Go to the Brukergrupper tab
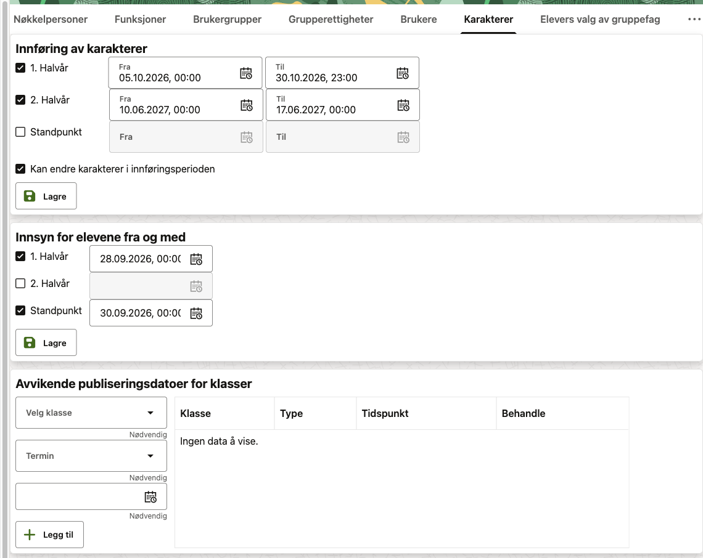Screen dimensions: 703x558 click(x=228, y=19)
